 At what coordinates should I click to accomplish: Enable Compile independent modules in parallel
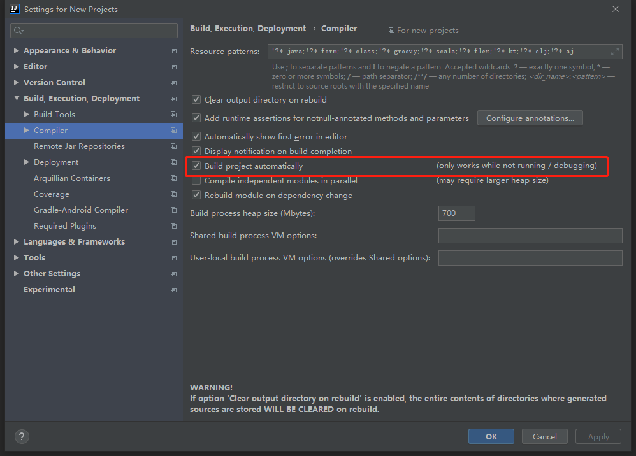tap(196, 181)
